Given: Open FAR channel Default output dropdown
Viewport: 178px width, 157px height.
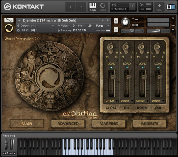Looking at the screenshot, I should (158, 101).
